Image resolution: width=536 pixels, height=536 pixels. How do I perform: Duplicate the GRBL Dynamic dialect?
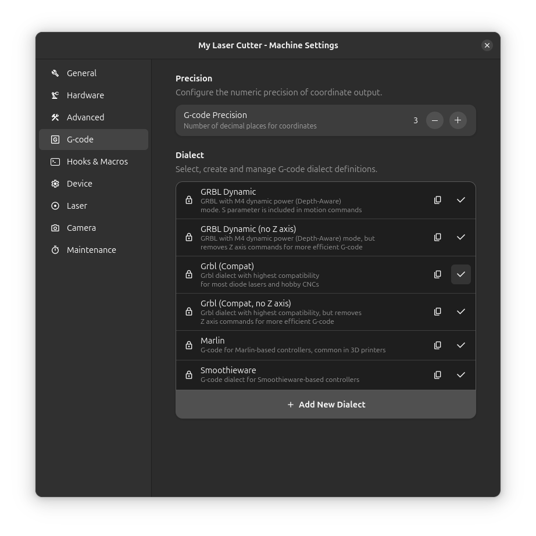coord(438,200)
